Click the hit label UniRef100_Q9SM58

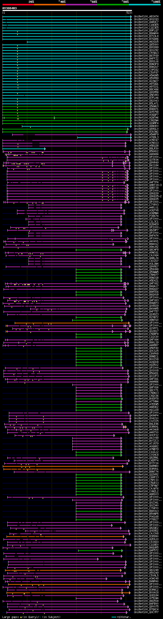(x=146, y=92)
